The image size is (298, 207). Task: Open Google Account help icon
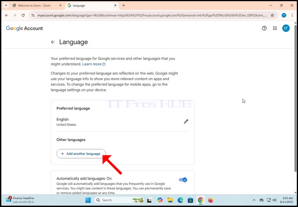[x=264, y=28]
